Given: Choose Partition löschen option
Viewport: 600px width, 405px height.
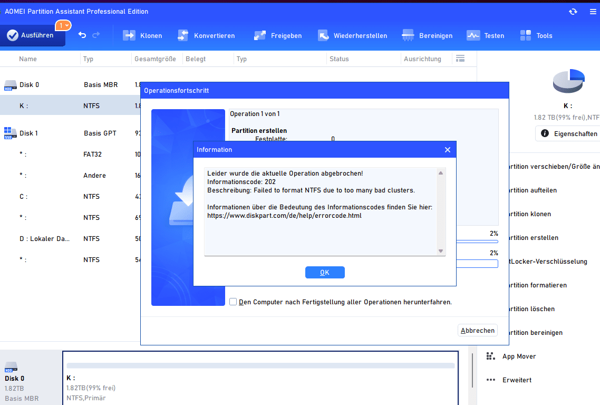Looking at the screenshot, I should tap(532, 309).
